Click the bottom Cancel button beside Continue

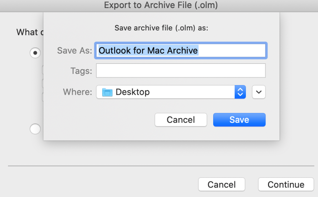click(222, 185)
